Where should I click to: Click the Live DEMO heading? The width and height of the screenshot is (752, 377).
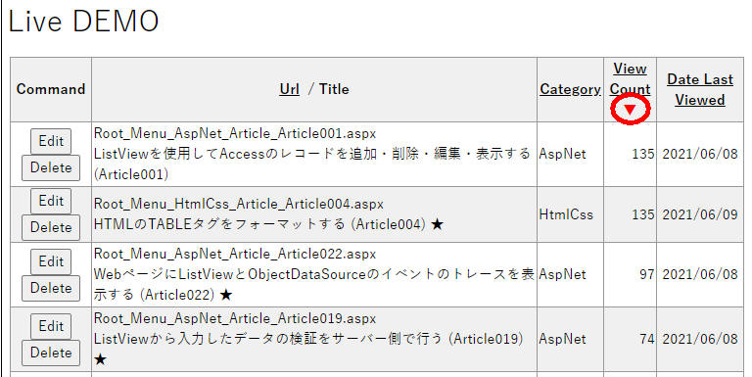(x=83, y=22)
